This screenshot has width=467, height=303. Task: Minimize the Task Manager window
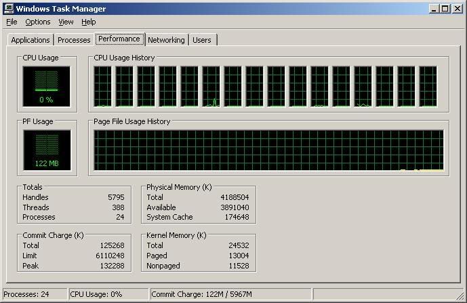[434, 9]
